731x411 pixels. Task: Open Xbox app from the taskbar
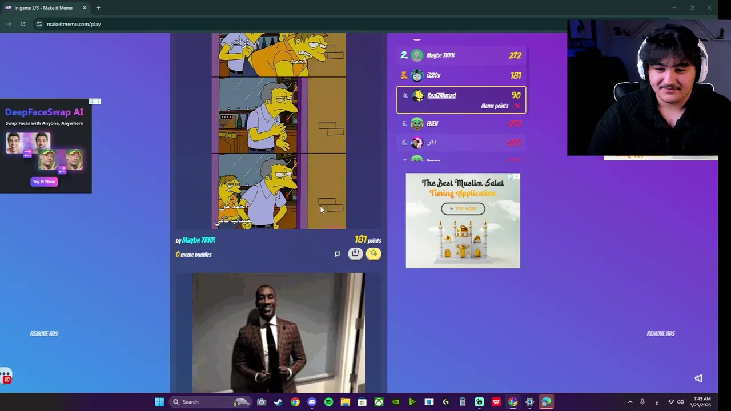point(379,402)
